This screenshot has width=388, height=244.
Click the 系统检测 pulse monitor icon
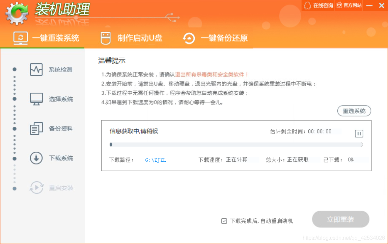[36, 69]
